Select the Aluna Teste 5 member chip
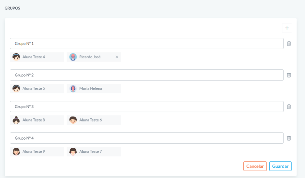Image resolution: width=305 pixels, height=178 pixels. [x=37, y=88]
